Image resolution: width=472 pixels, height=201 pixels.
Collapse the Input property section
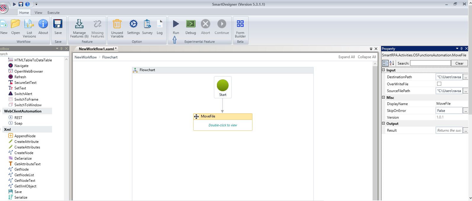tap(384, 70)
